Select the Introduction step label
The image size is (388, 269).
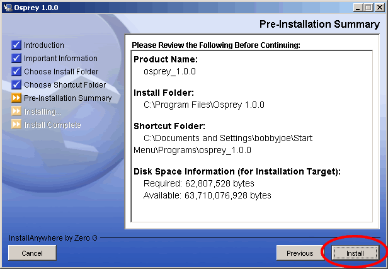(44, 45)
